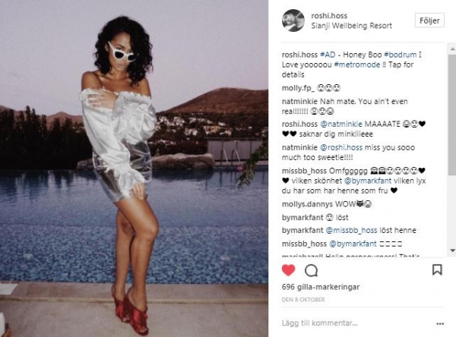Open roshi.hoss username in the header
Image resolution: width=456 pixels, height=337 pixels.
(329, 16)
